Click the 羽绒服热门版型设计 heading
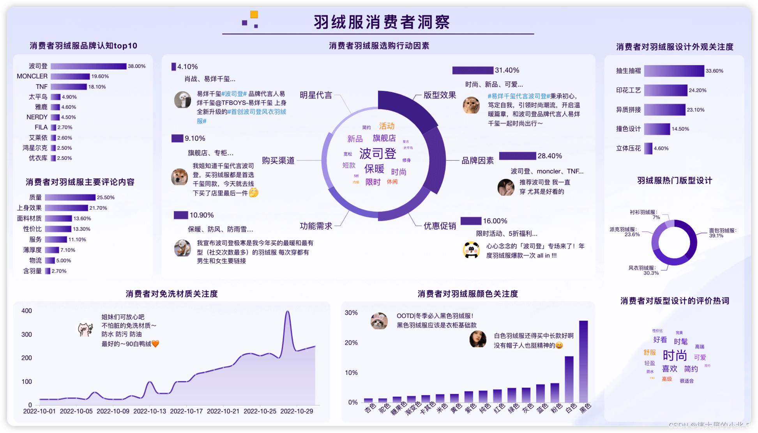Screen dimensions: 758x433 [x=674, y=180]
